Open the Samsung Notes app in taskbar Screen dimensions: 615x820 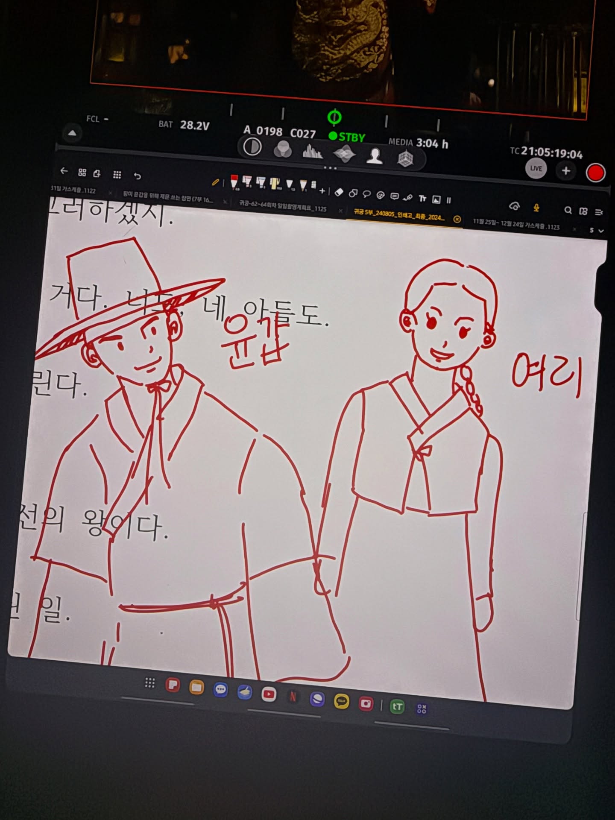pyautogui.click(x=245, y=692)
